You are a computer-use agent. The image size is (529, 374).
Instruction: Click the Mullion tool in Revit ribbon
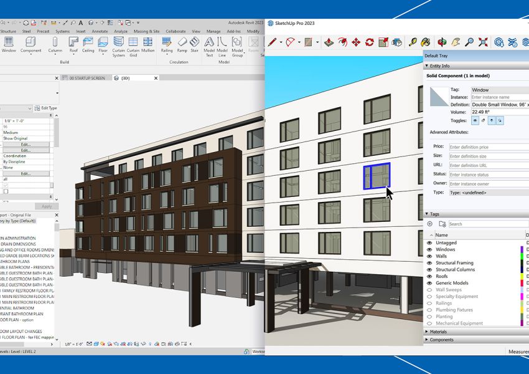147,45
